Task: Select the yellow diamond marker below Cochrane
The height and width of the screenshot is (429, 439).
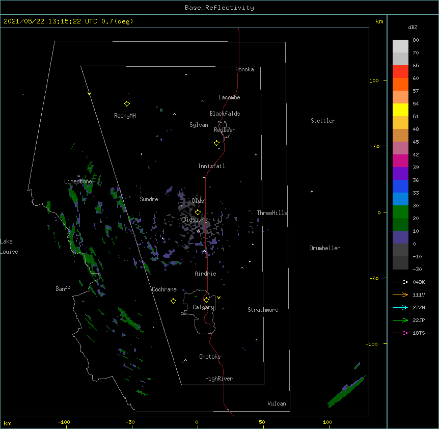Action: 173,301
